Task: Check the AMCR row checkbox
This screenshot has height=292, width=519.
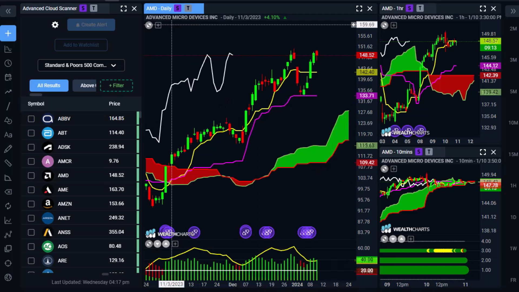Action: click(31, 161)
